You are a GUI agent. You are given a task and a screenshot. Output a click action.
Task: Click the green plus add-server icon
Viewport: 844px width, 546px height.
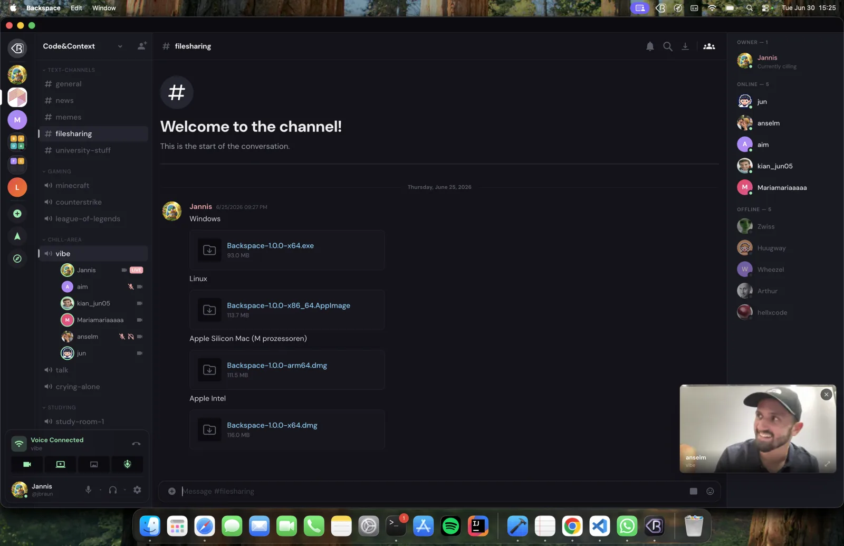pyautogui.click(x=17, y=214)
